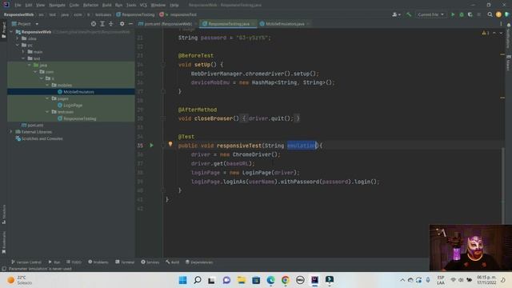Viewport: 512px width, 288px height.
Task: Open editor tabs more-options menu
Action: (x=501, y=24)
